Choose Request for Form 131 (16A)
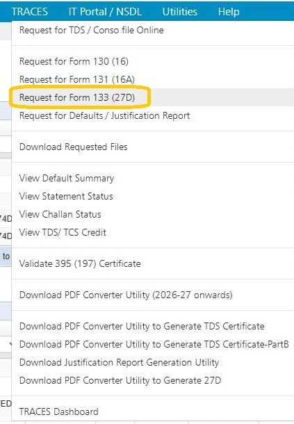The width and height of the screenshot is (294, 424). coord(77,79)
